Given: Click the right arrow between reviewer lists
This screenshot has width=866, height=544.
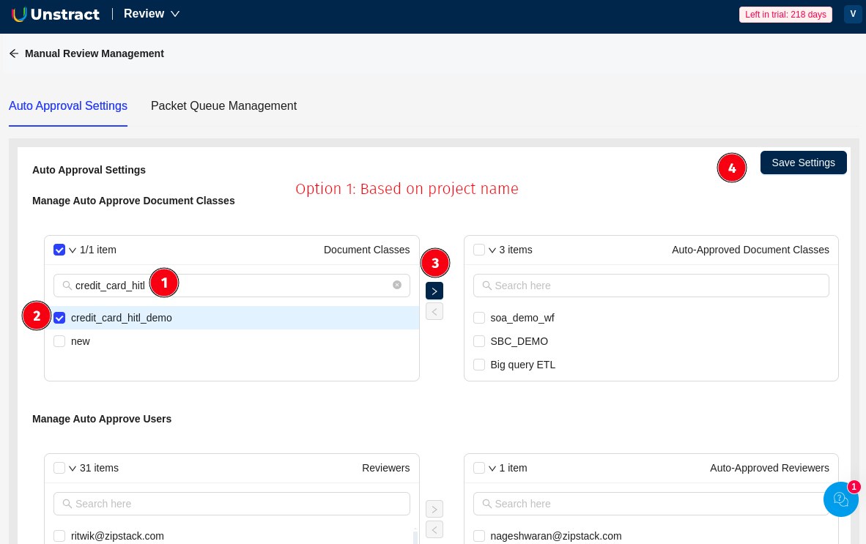Looking at the screenshot, I should [434, 509].
